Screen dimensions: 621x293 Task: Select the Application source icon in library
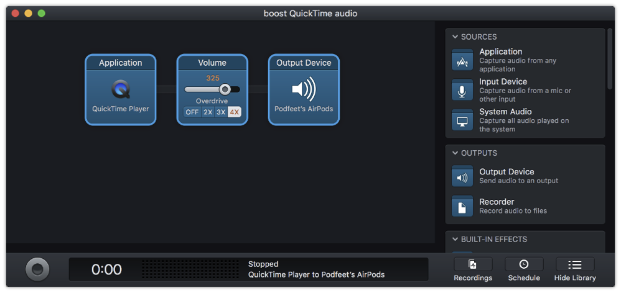[462, 60]
